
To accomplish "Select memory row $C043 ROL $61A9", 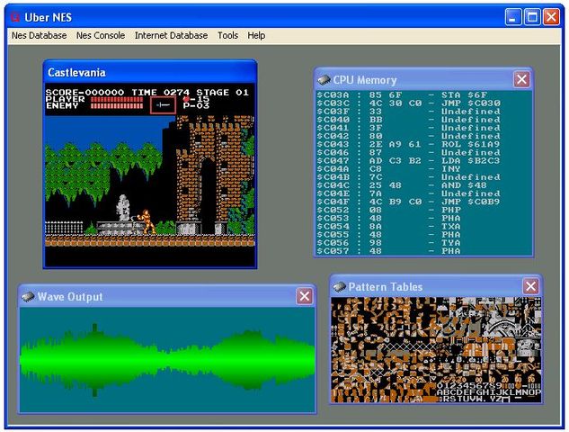I will point(409,144).
